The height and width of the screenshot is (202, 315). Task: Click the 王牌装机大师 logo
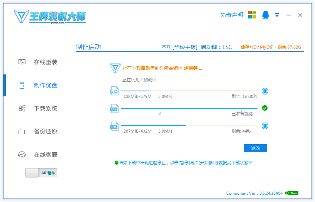tap(50, 17)
